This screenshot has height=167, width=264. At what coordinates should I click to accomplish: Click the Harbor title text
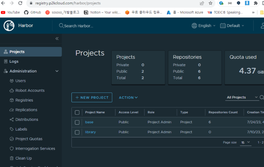pyautogui.click(x=25, y=25)
